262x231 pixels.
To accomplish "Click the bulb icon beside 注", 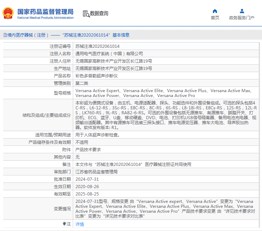I will [x=64, y=224].
